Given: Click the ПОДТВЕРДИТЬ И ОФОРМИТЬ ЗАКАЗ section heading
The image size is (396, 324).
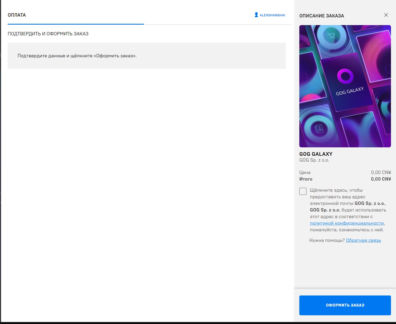Looking at the screenshot, I should pyautogui.click(x=48, y=34).
